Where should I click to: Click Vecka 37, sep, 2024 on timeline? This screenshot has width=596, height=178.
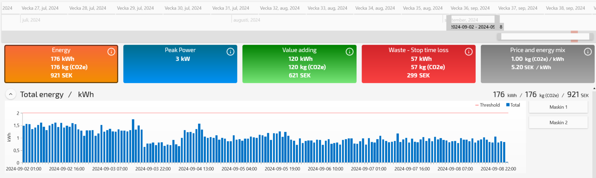tap(518, 8)
